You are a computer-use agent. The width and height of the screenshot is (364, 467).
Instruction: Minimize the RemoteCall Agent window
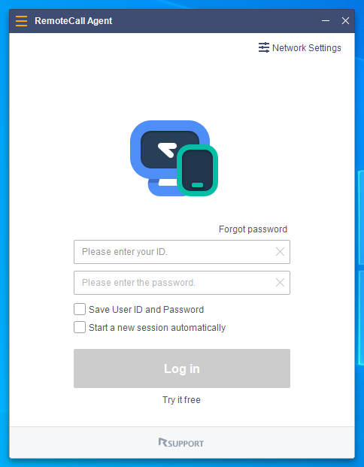pos(326,21)
